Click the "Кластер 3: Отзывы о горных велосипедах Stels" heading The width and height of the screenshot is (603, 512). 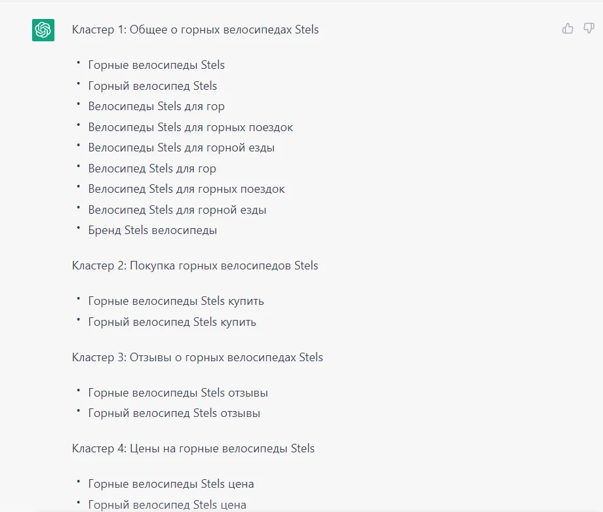click(x=197, y=357)
